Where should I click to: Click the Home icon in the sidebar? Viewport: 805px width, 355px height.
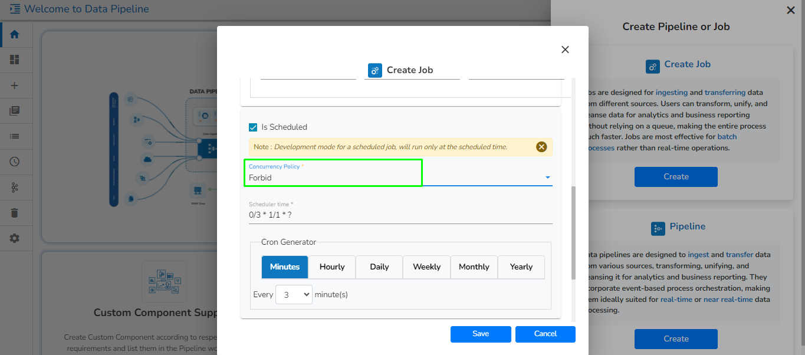click(15, 34)
